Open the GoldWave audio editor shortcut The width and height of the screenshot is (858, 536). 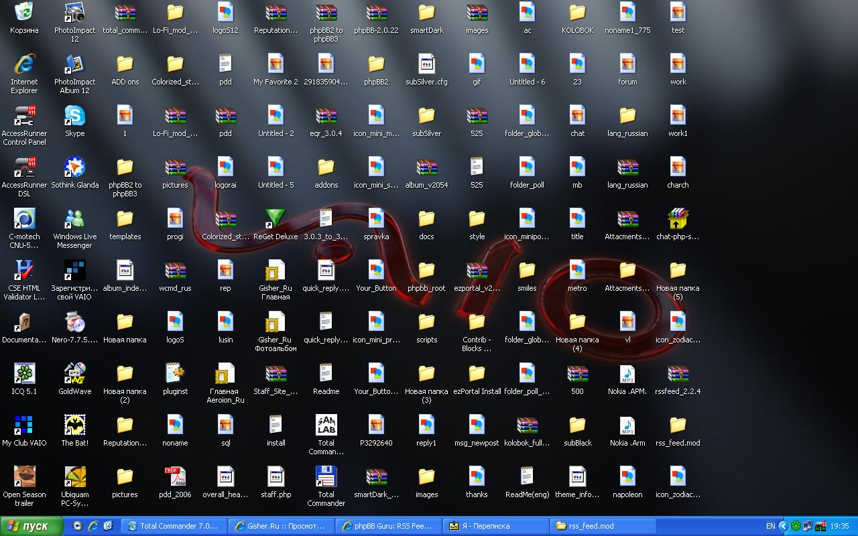74,375
